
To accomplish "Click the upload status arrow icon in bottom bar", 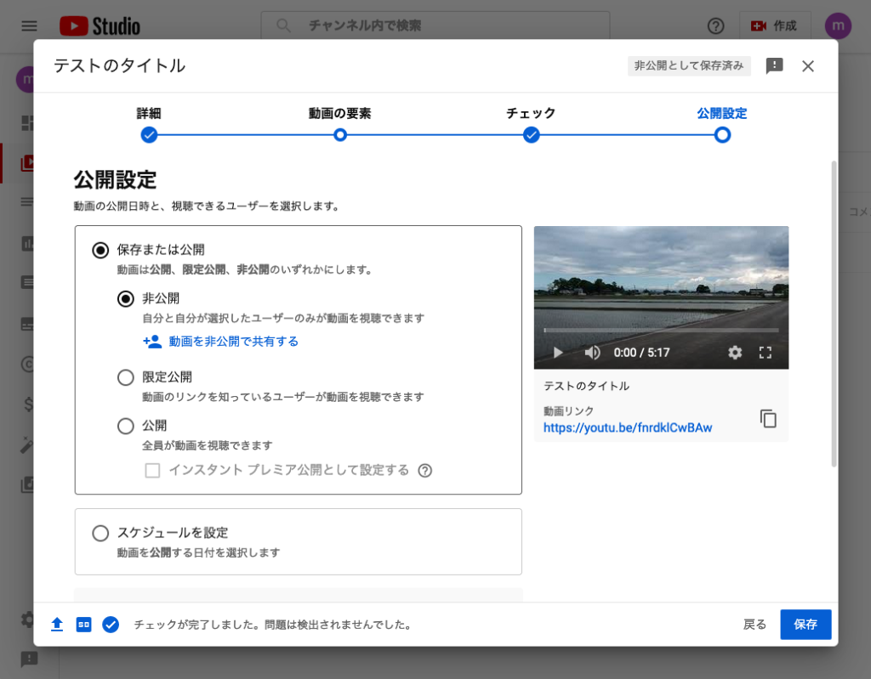I will point(57,625).
